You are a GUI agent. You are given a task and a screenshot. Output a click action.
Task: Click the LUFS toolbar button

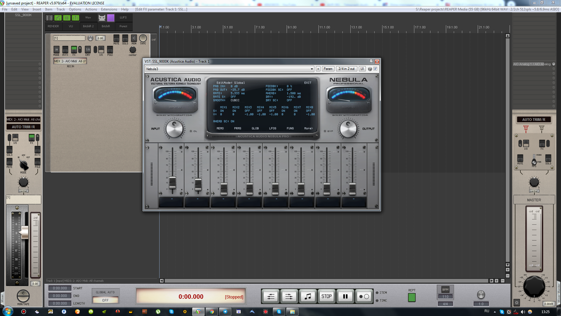[x=123, y=18]
